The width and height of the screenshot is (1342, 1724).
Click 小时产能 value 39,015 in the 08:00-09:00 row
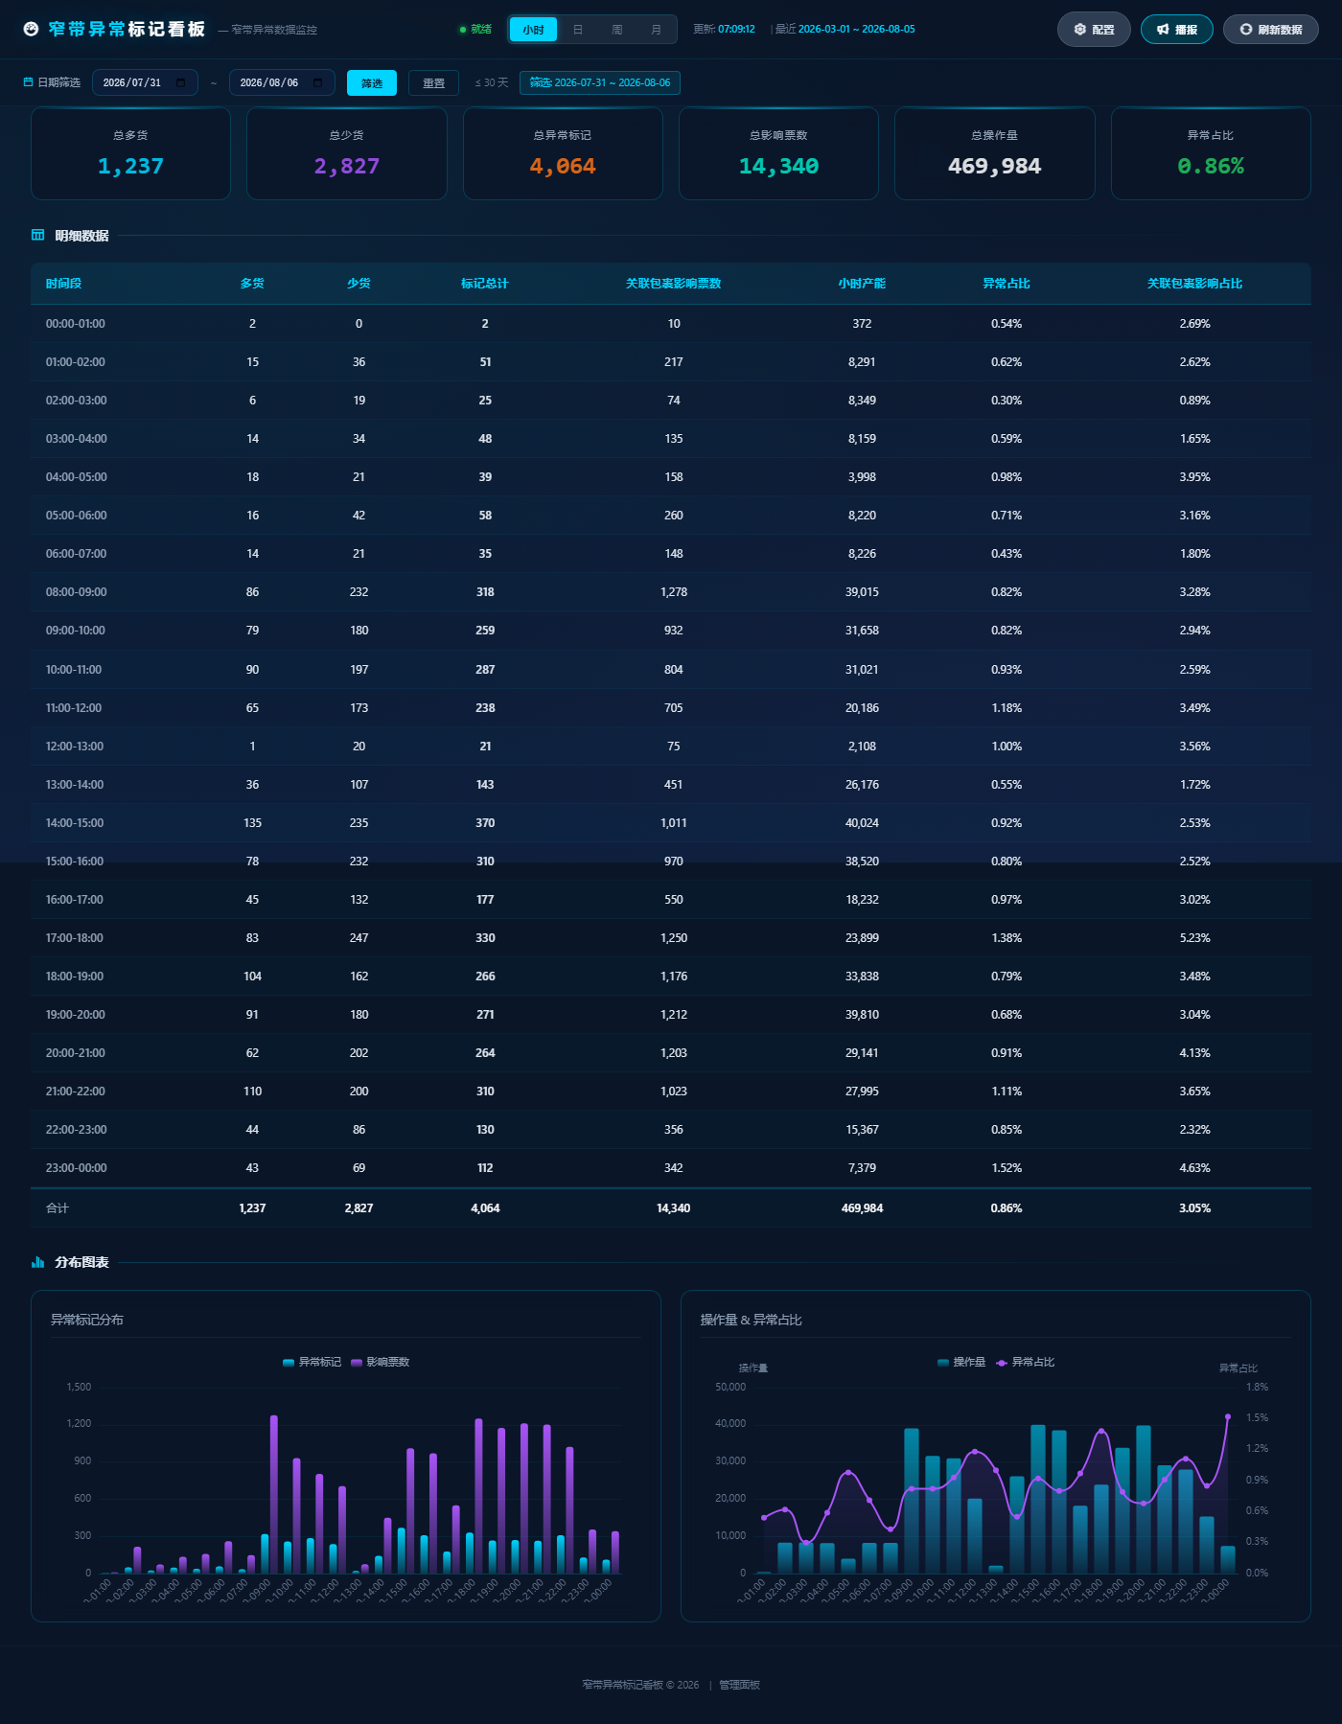pyautogui.click(x=862, y=592)
